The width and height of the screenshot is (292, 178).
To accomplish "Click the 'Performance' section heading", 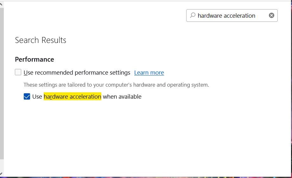I will [x=35, y=59].
